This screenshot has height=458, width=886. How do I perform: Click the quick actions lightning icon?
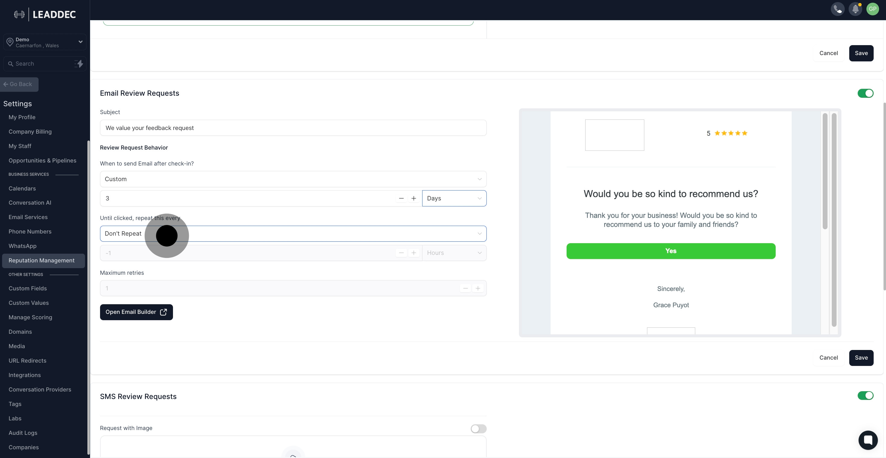pos(79,63)
